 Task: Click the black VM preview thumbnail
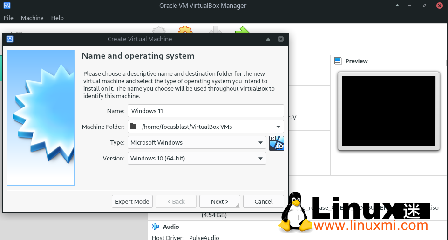[389, 111]
